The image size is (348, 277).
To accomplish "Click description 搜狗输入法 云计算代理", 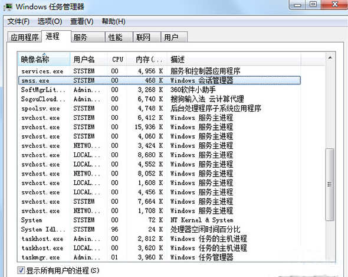I will [x=207, y=99].
